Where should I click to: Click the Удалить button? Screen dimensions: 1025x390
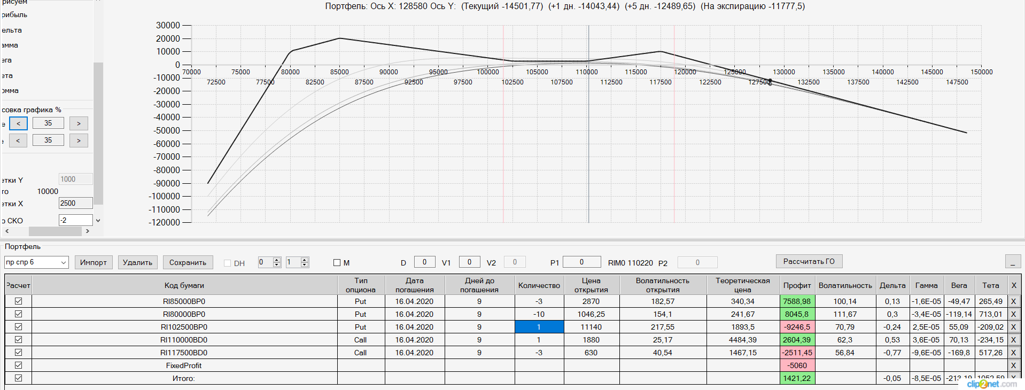click(x=137, y=262)
